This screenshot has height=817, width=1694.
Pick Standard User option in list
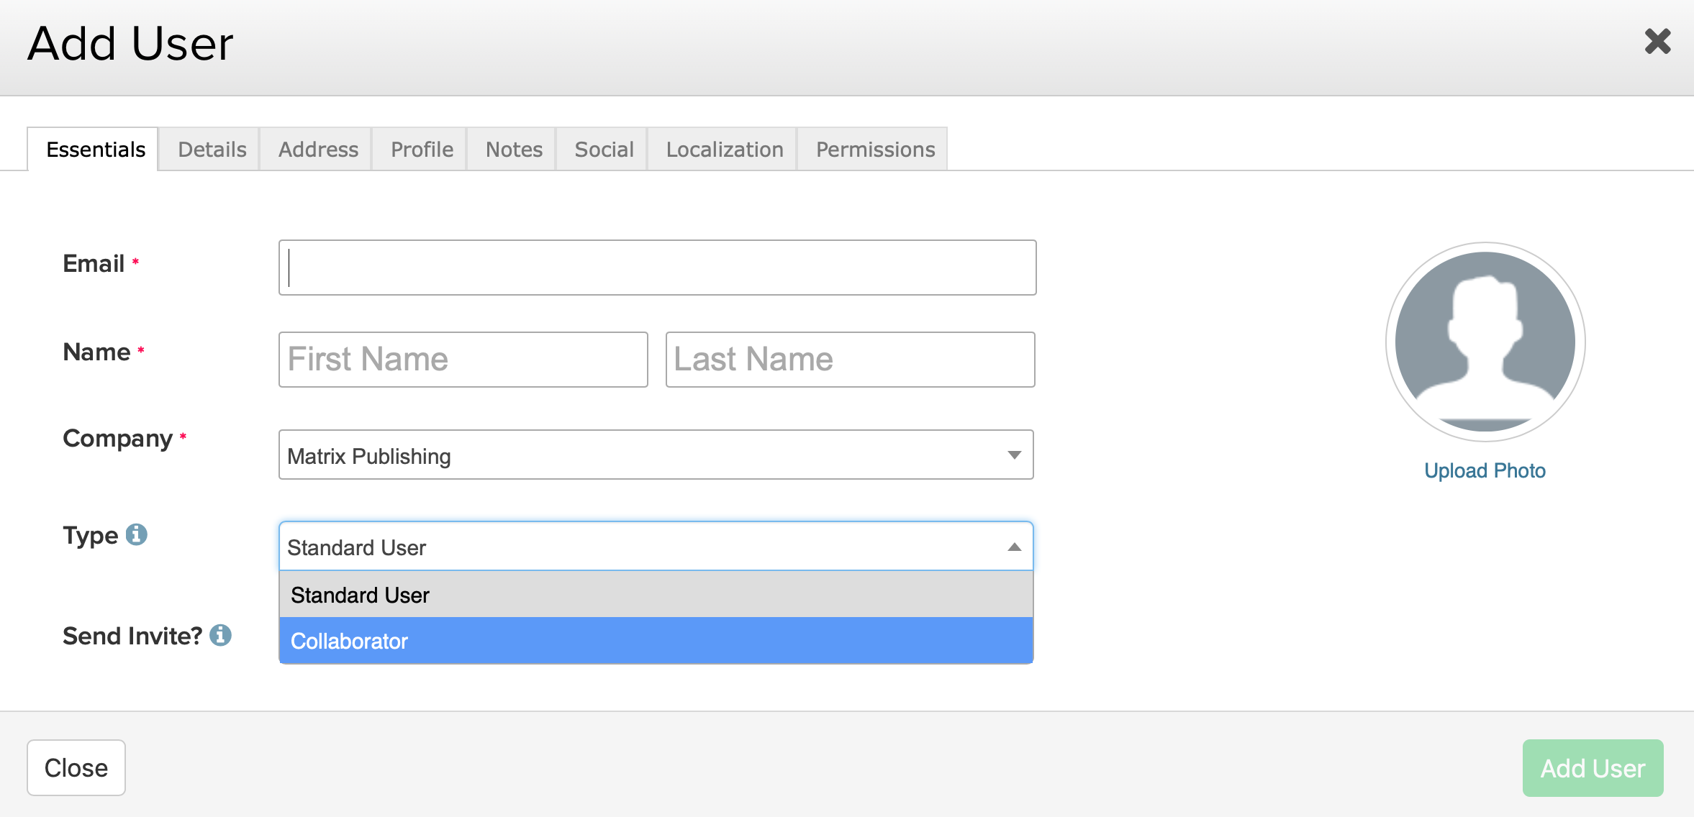pos(656,595)
